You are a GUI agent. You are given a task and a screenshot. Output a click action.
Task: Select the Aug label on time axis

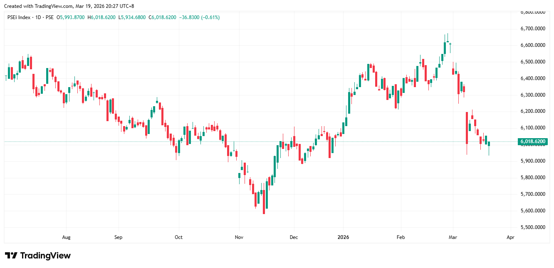tap(66, 237)
